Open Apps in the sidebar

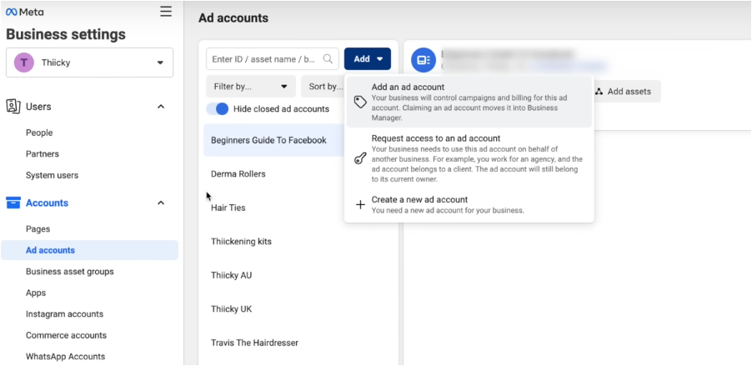pyautogui.click(x=36, y=293)
